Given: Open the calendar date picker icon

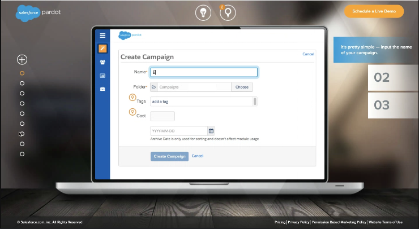Looking at the screenshot, I should click(x=211, y=131).
